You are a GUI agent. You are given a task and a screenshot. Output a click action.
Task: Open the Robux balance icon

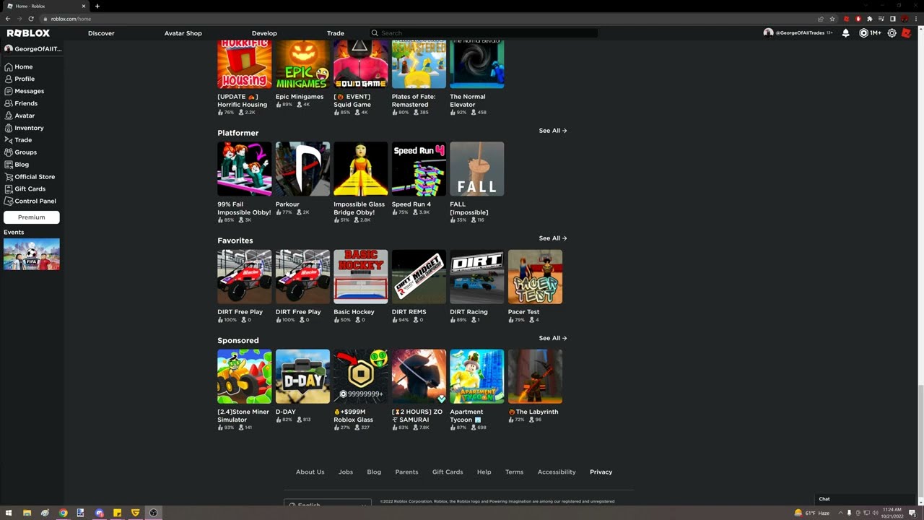point(863,33)
